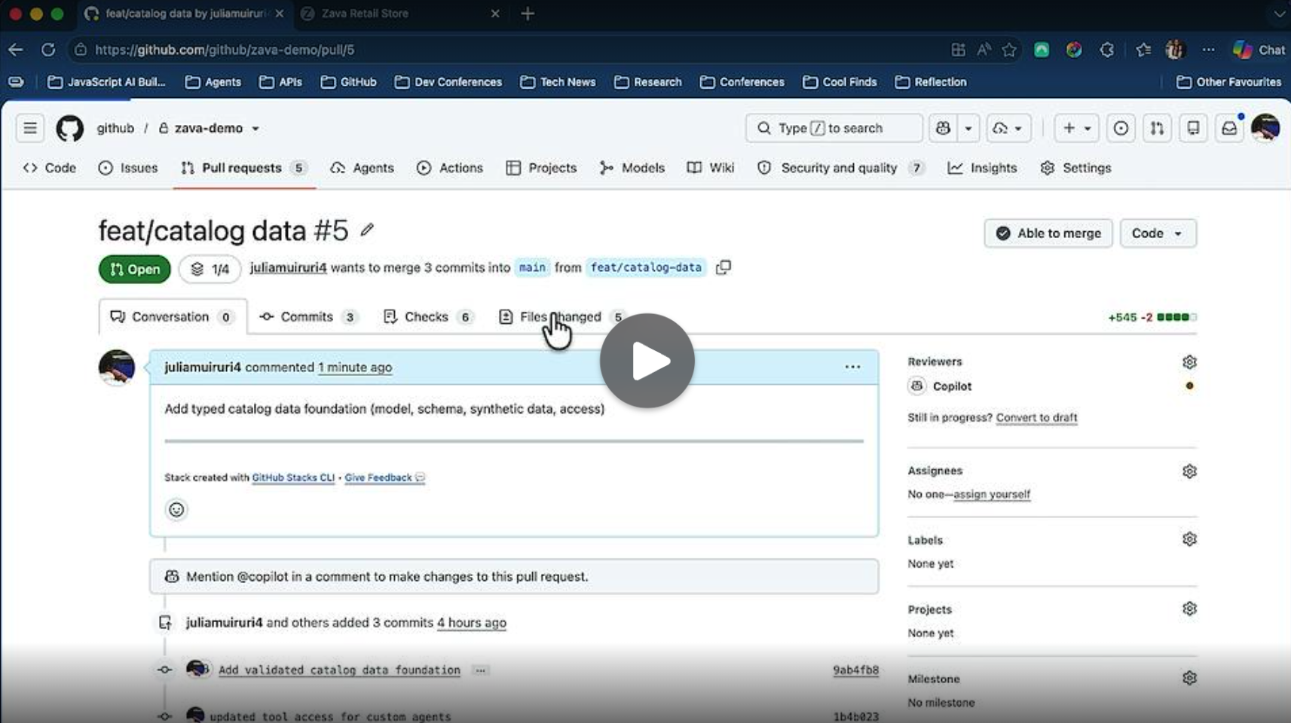The width and height of the screenshot is (1291, 723).
Task: Open the user avatar menu
Action: 1265,128
